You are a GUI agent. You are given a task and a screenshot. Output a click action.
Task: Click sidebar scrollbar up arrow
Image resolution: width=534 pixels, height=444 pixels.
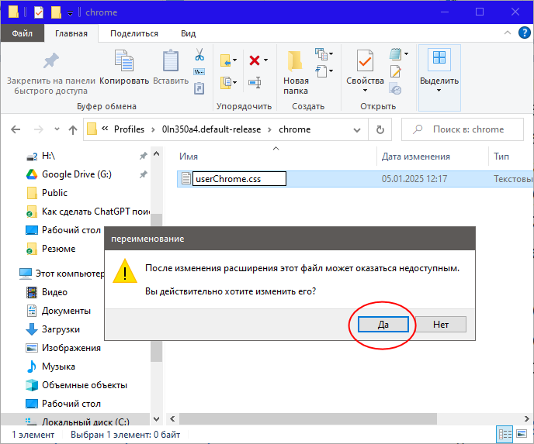click(156, 153)
